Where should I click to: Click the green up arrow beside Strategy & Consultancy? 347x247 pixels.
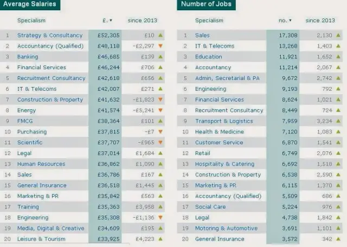coord(161,35)
